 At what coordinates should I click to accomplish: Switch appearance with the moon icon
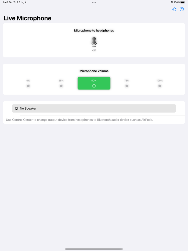174,9
